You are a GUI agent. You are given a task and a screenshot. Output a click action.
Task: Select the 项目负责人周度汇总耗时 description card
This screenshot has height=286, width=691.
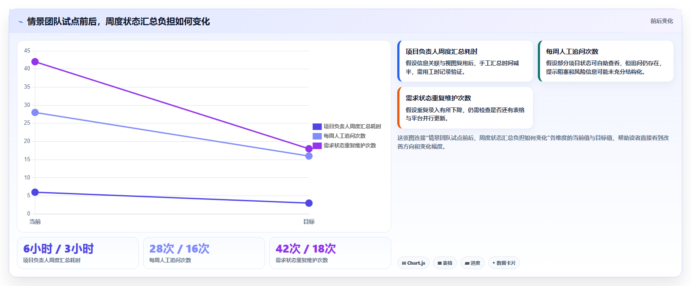(x=465, y=61)
